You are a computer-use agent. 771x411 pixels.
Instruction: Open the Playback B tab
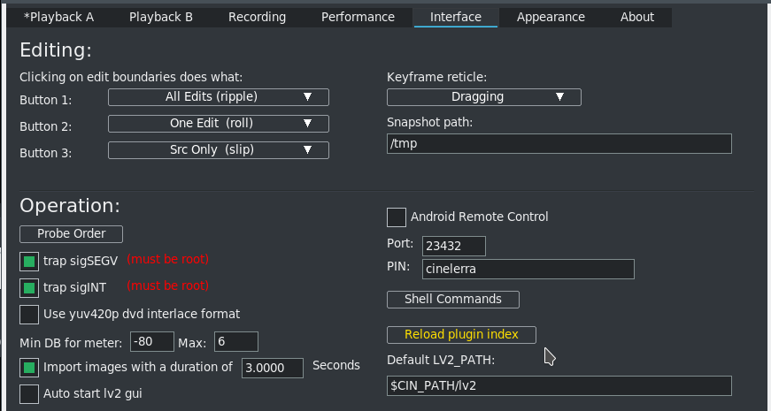(160, 17)
